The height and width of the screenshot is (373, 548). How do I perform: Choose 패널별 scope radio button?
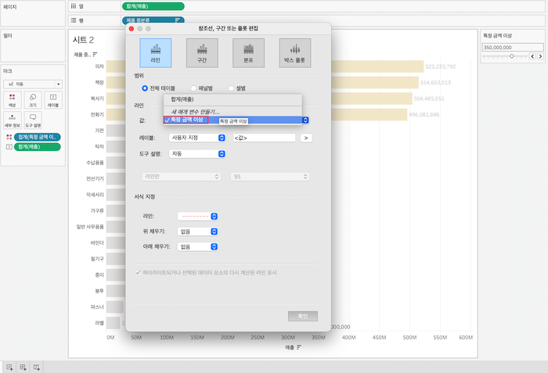[193, 88]
